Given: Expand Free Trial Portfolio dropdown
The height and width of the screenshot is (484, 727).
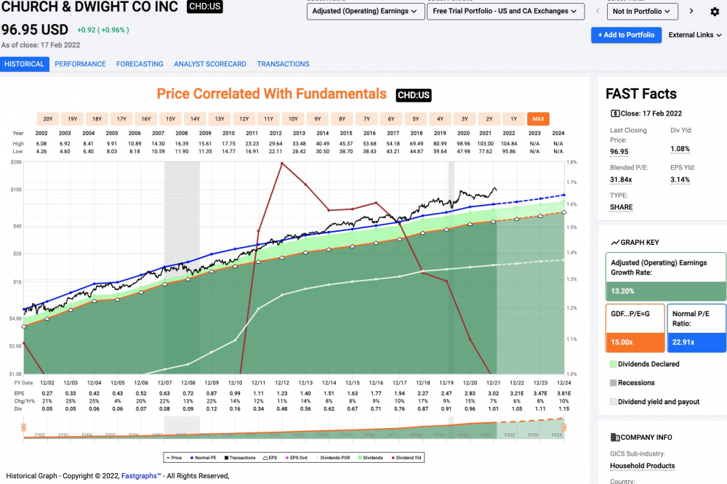Looking at the screenshot, I should pos(505,11).
